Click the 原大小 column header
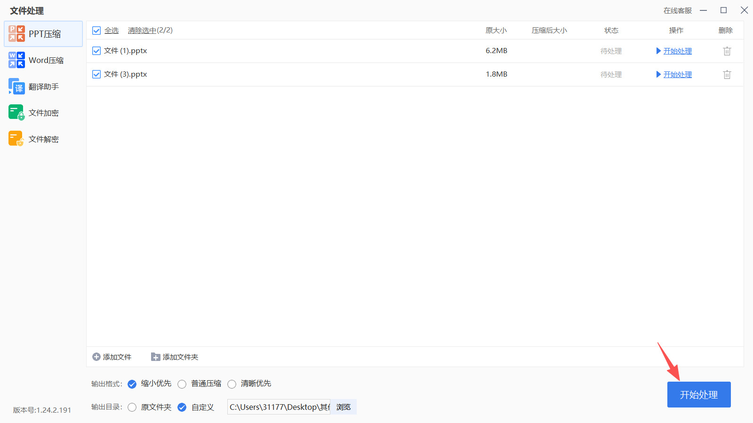Image resolution: width=753 pixels, height=423 pixels. click(x=497, y=31)
